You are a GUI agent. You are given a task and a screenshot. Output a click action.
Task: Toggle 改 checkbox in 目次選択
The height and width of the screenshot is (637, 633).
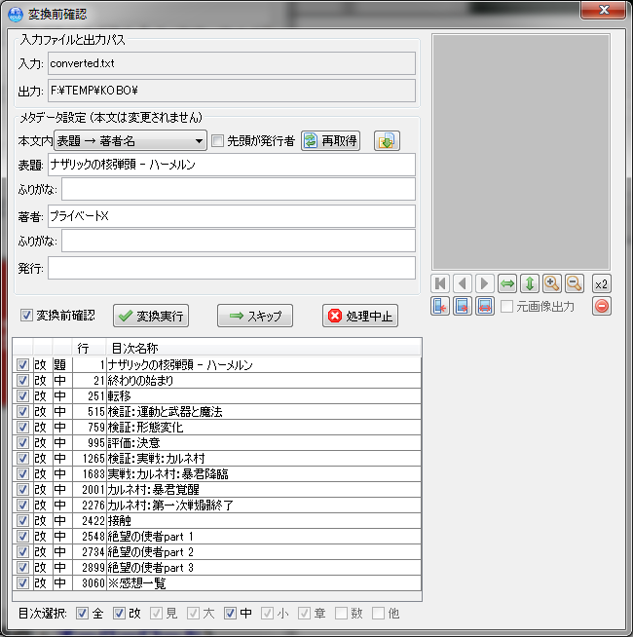pos(119,613)
